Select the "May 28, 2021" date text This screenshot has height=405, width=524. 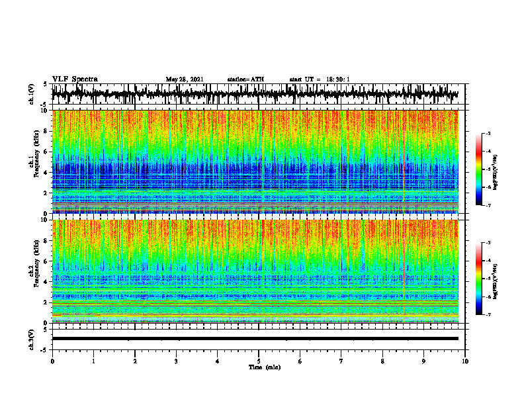(185, 79)
